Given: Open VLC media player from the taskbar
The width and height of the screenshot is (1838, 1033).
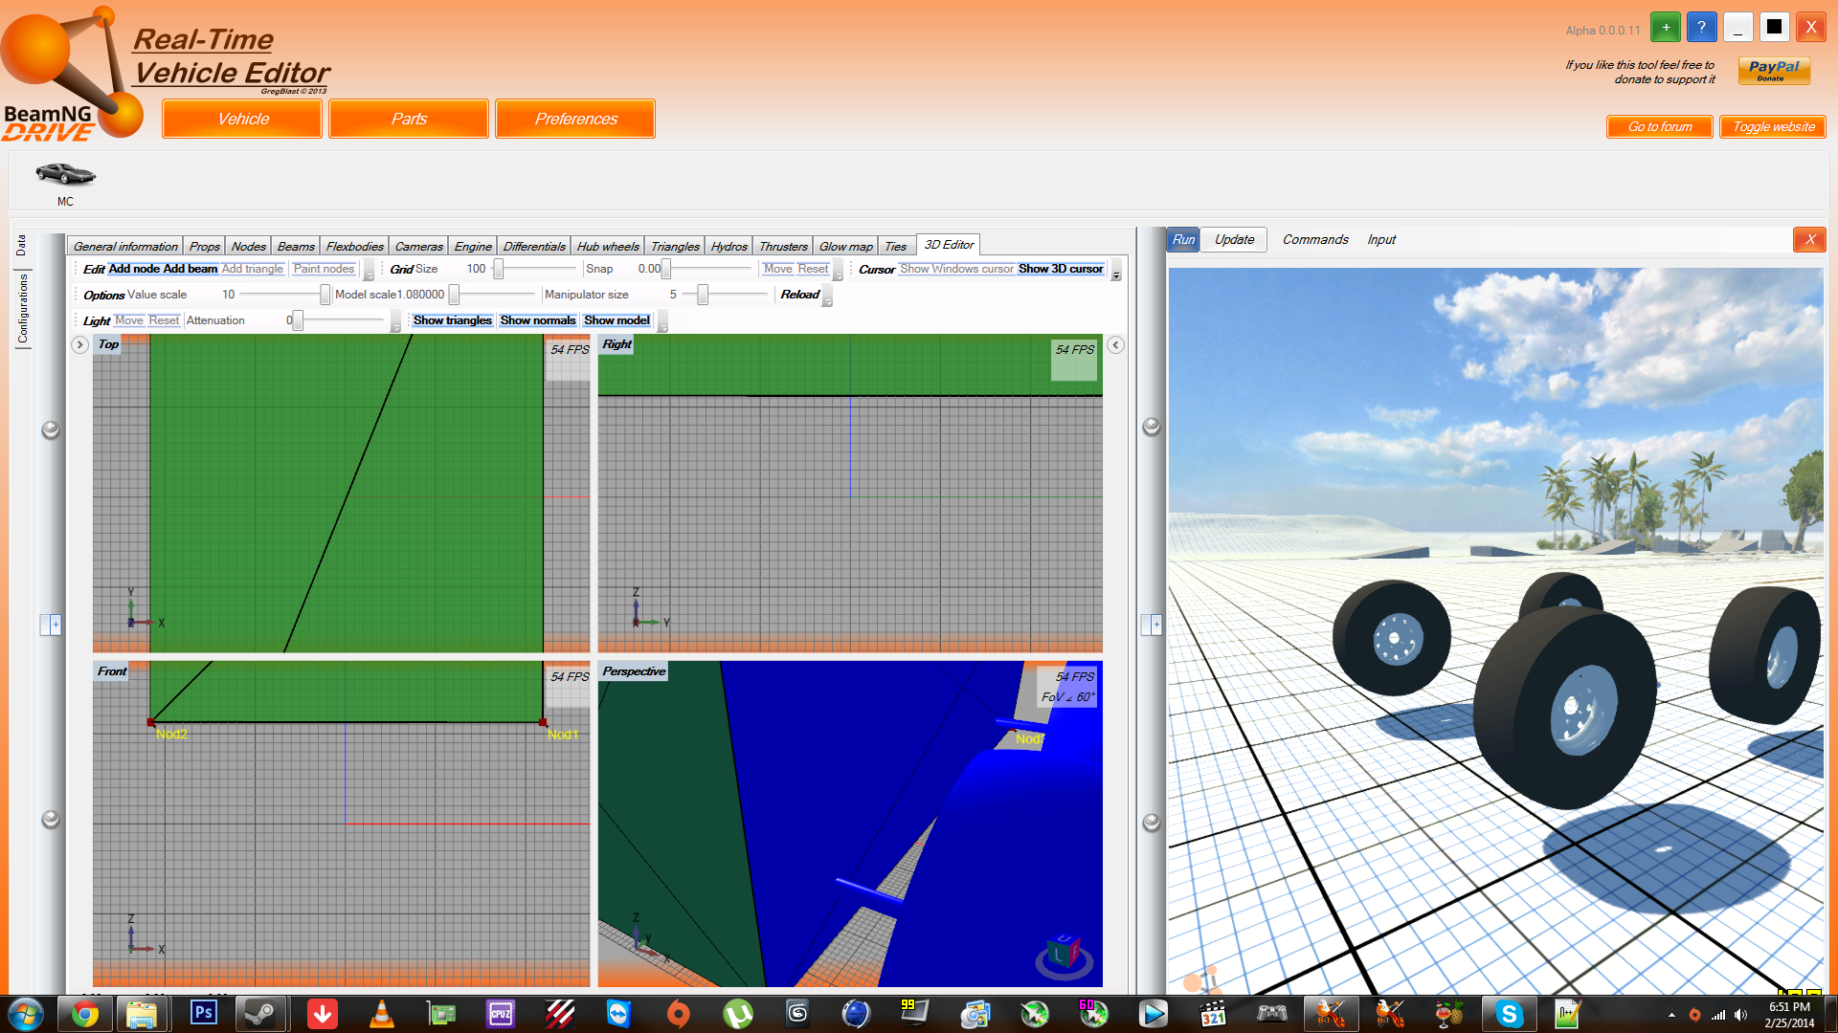Looking at the screenshot, I should (x=381, y=1014).
